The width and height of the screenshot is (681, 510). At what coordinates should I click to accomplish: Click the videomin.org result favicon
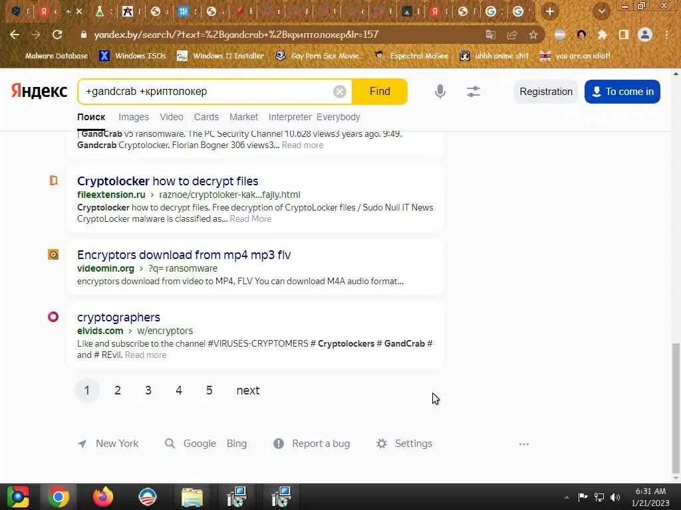53,254
